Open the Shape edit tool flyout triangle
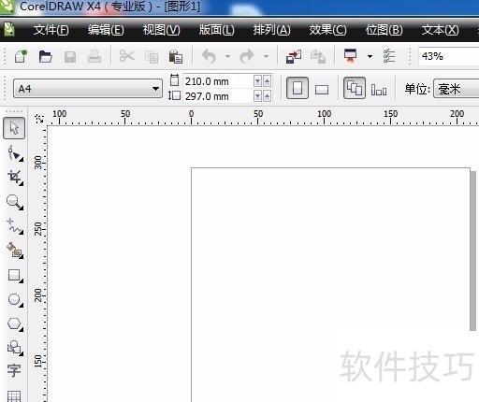This screenshot has width=479, height=402. [x=22, y=160]
